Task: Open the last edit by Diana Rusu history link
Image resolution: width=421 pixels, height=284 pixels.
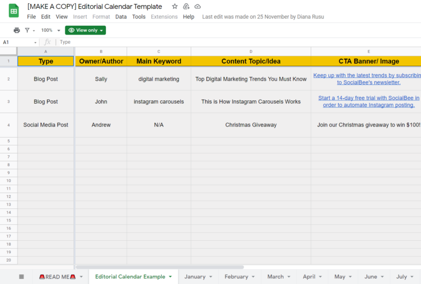Action: [263, 16]
